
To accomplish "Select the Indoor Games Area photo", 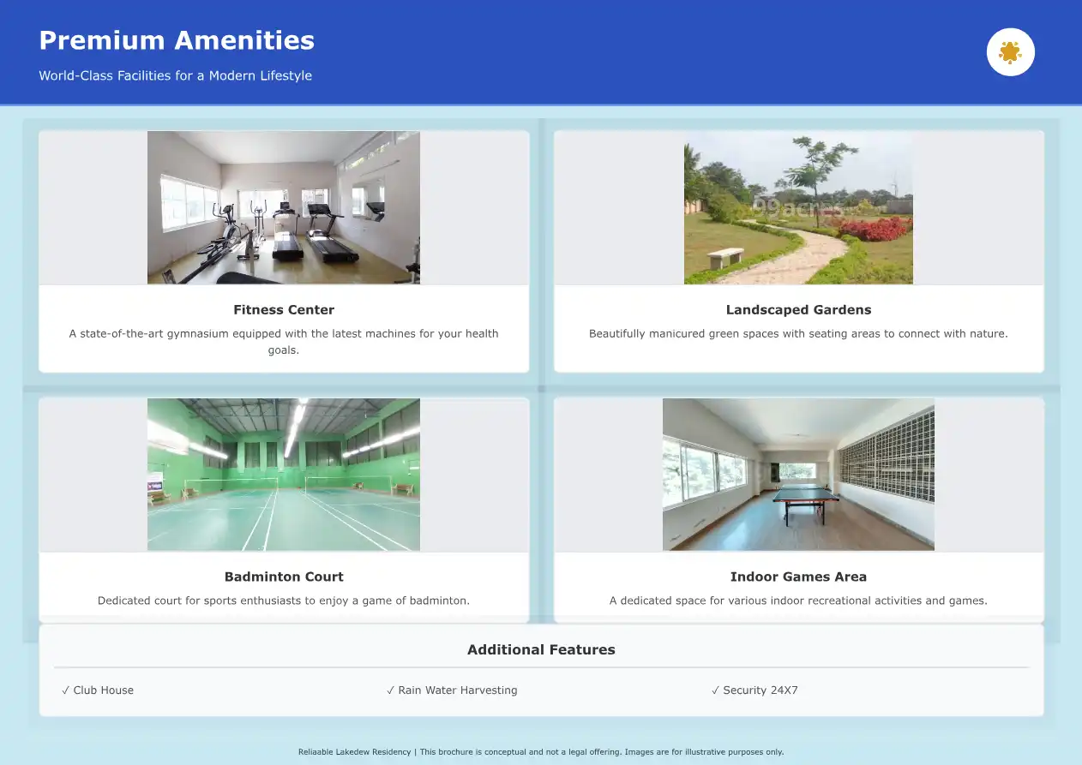I will pyautogui.click(x=798, y=475).
